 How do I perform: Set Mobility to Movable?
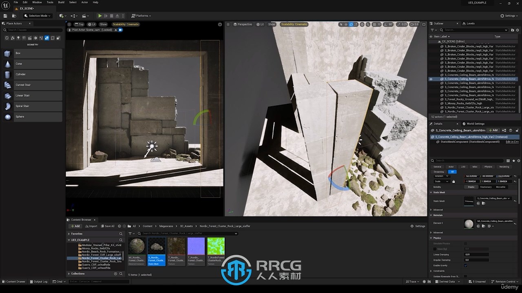pos(500,187)
